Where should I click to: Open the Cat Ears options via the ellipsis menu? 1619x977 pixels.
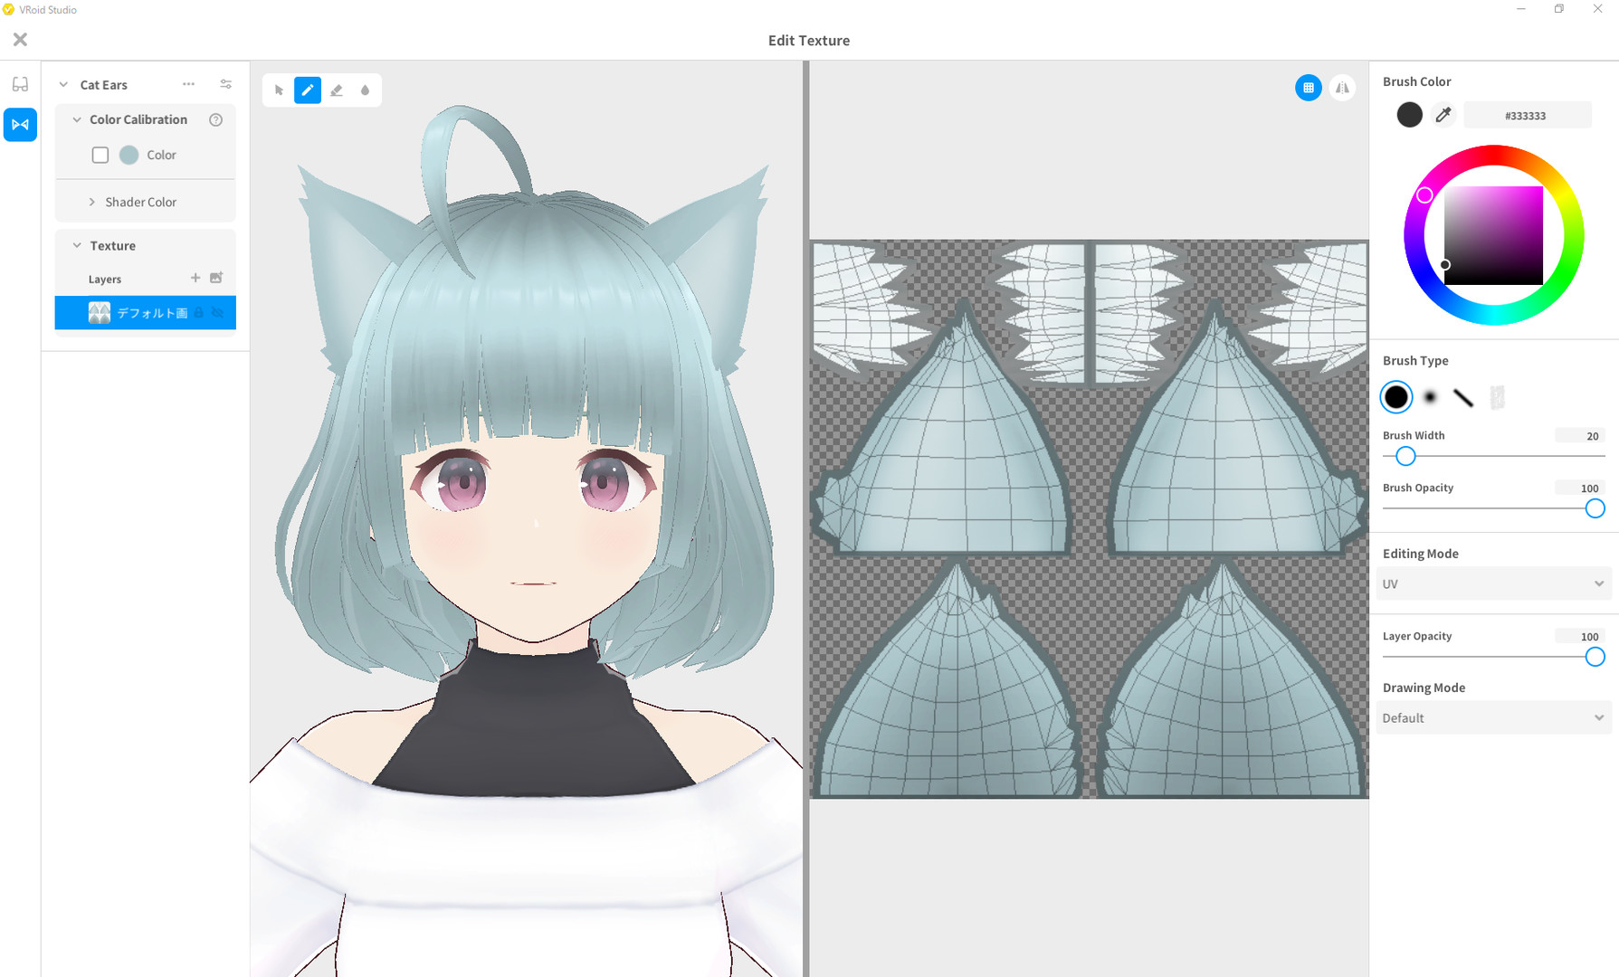tap(188, 84)
